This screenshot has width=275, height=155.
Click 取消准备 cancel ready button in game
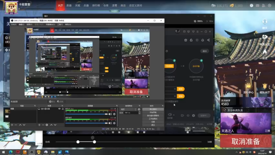(246, 141)
